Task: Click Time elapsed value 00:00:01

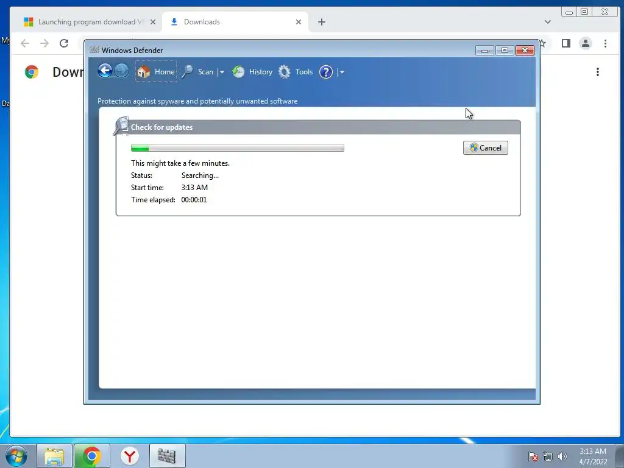Action: point(194,200)
